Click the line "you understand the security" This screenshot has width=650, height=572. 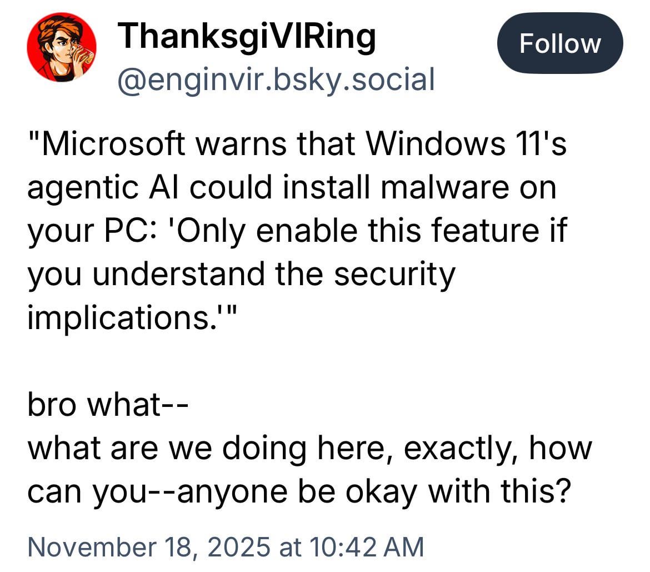[x=241, y=273]
